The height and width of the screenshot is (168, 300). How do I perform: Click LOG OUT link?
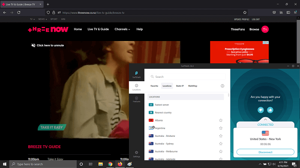[x=255, y=19]
